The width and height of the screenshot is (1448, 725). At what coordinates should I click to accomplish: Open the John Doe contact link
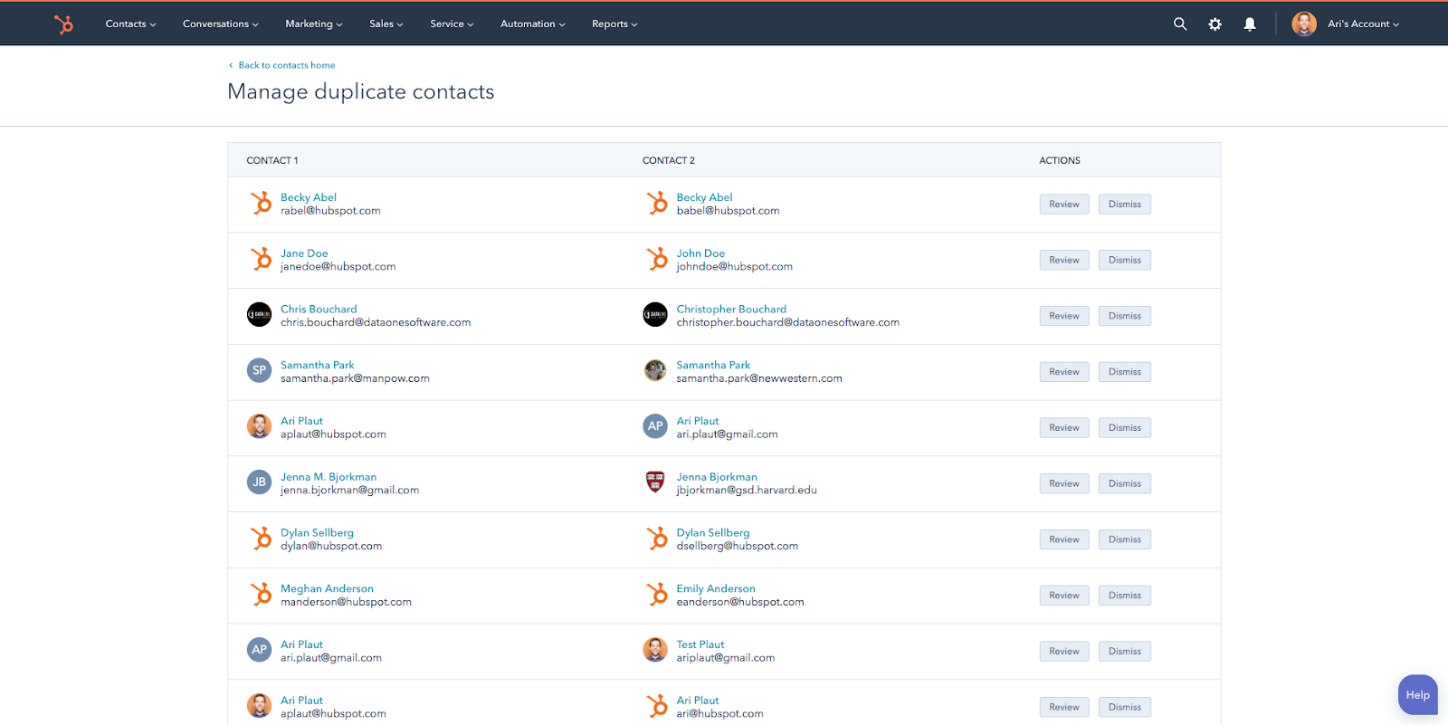[700, 253]
